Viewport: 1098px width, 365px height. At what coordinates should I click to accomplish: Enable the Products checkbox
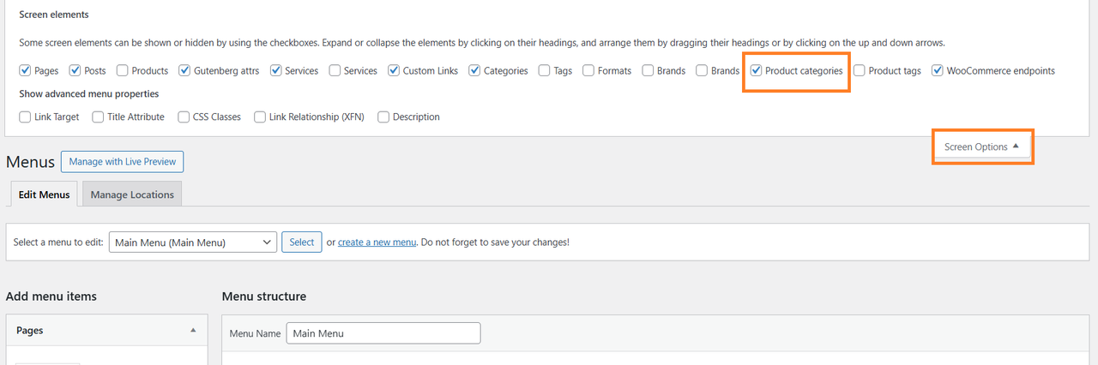(x=123, y=70)
